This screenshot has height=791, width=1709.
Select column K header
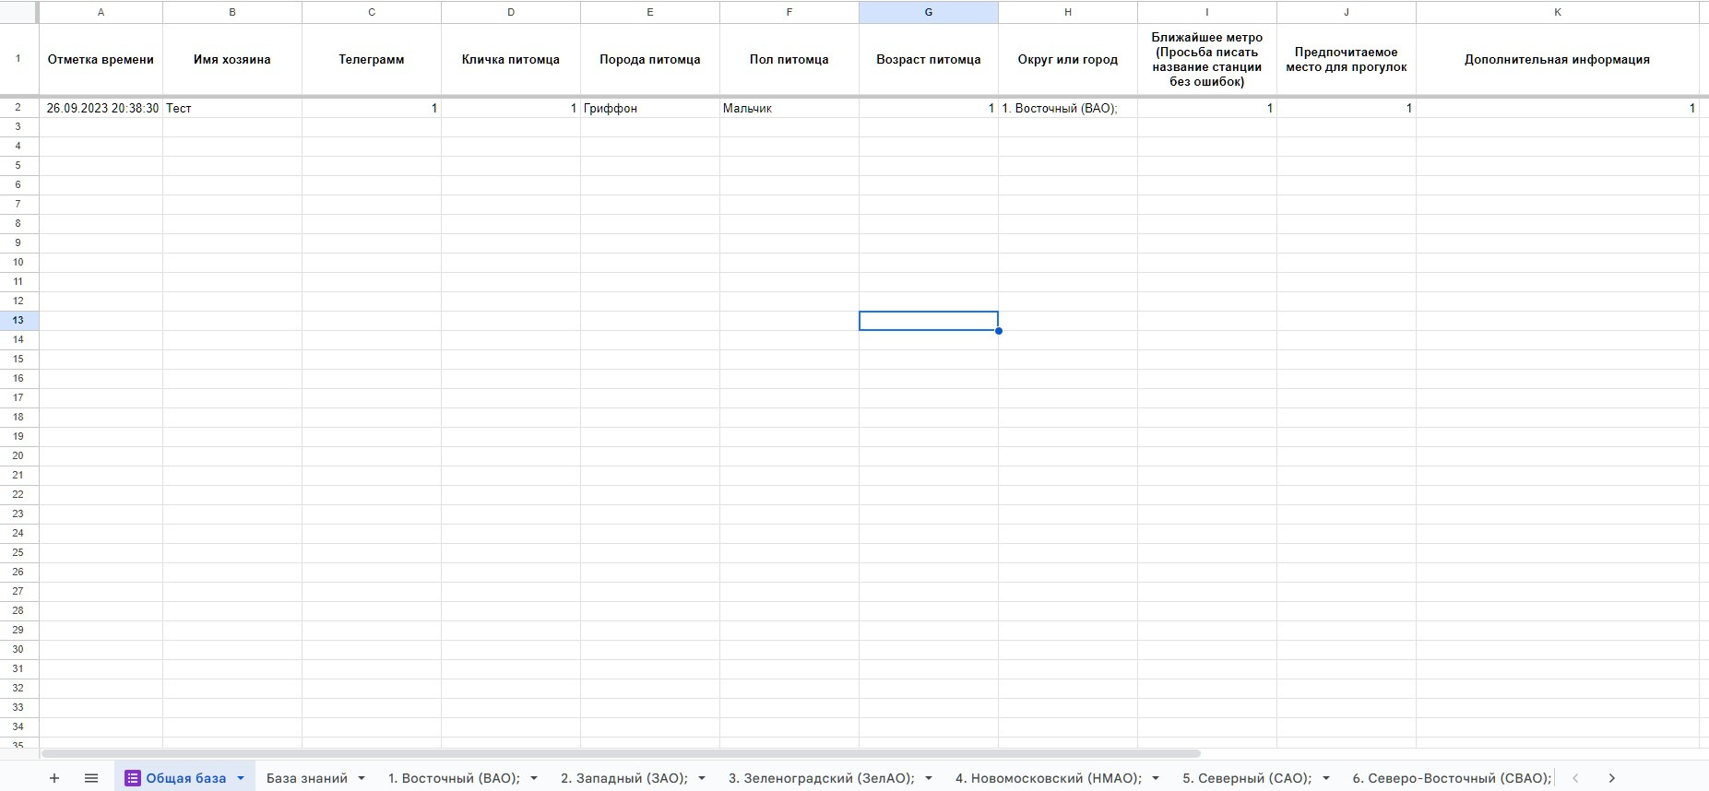pos(1558,12)
